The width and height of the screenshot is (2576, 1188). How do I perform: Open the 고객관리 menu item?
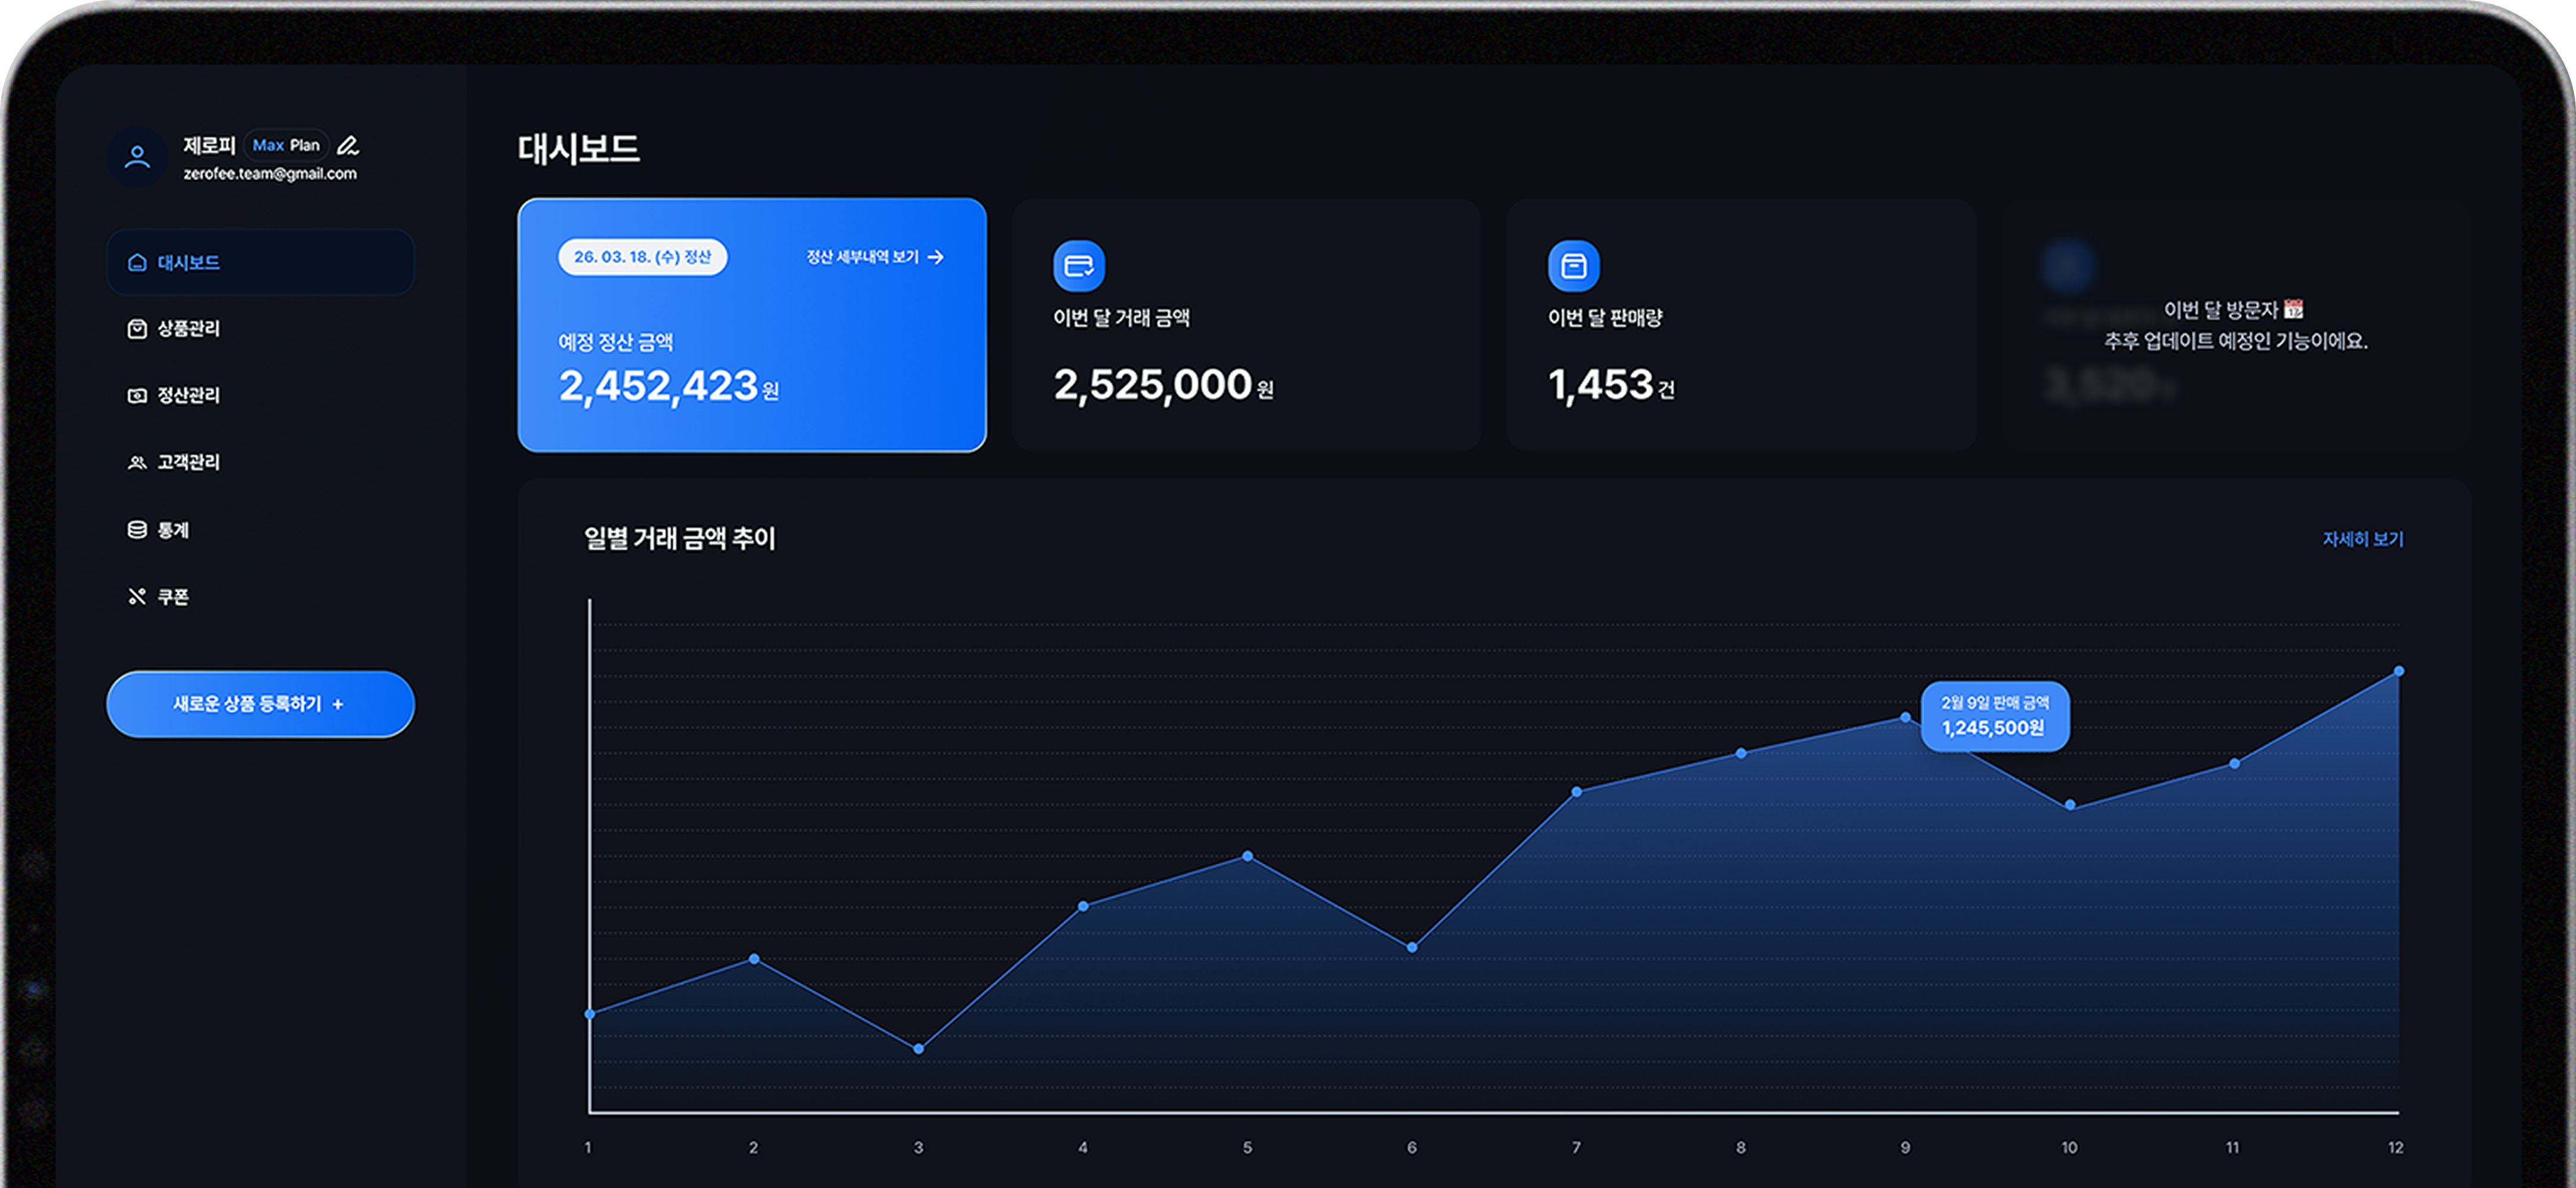pos(188,463)
